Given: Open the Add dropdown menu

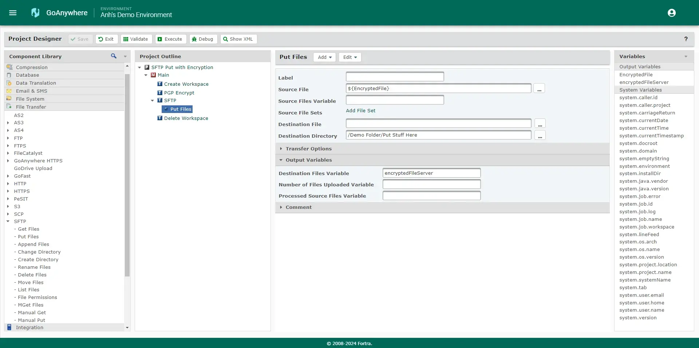Looking at the screenshot, I should (324, 57).
